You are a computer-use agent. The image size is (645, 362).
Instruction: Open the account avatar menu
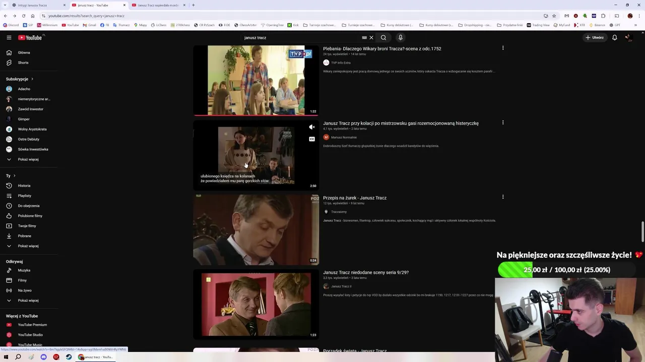[628, 38]
